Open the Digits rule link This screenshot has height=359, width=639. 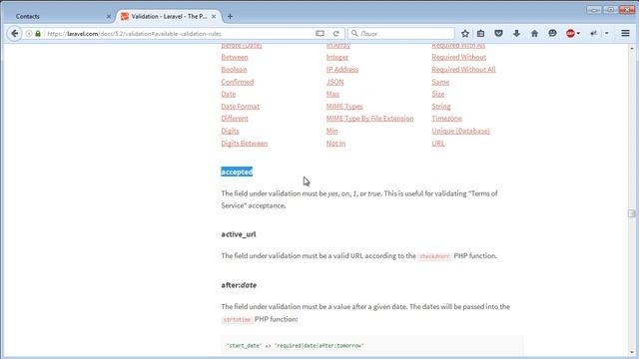tap(230, 131)
